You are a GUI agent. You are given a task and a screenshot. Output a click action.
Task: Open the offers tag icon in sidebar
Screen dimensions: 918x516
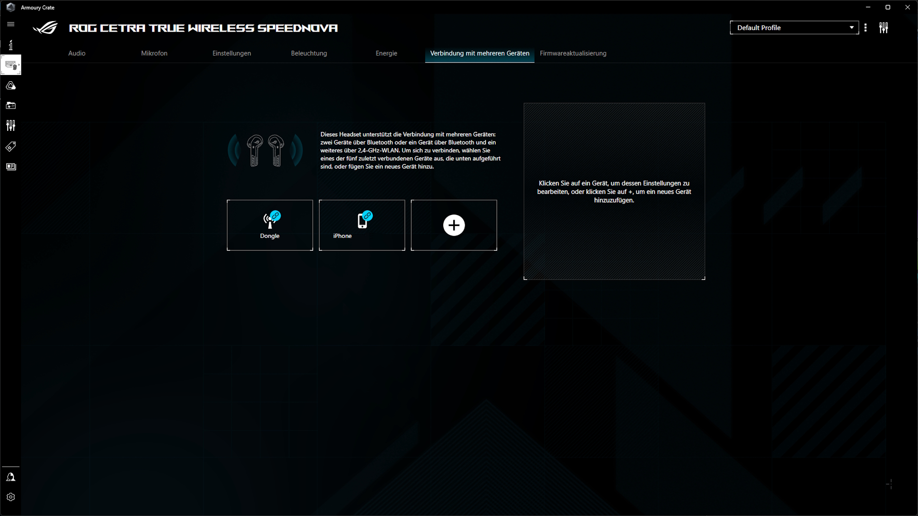(11, 147)
